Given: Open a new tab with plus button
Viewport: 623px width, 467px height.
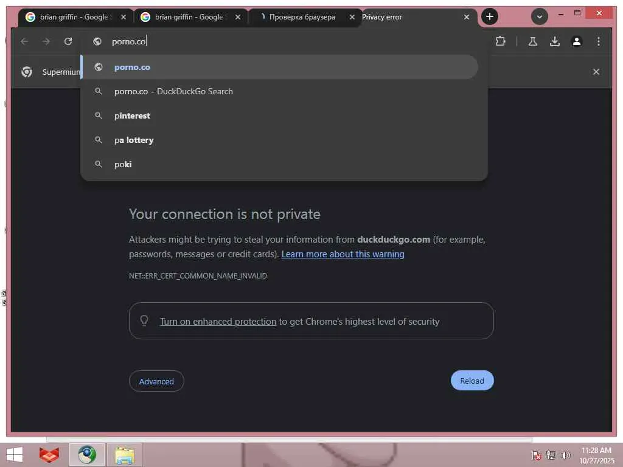Looking at the screenshot, I should [x=490, y=16].
